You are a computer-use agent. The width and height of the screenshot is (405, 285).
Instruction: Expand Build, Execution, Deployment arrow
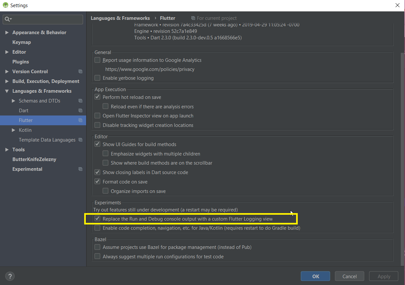pyautogui.click(x=7, y=81)
